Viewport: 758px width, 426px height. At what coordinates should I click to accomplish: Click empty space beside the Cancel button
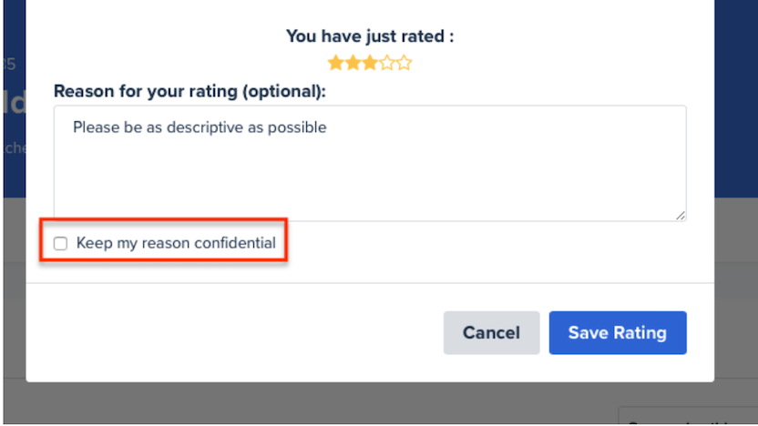click(x=273, y=333)
